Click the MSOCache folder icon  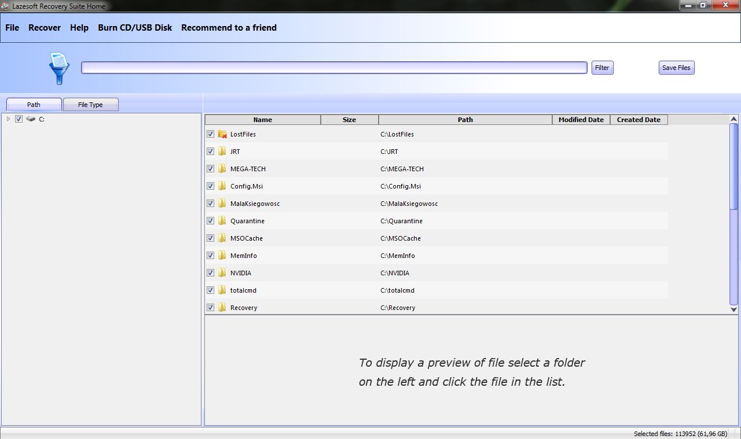pyautogui.click(x=222, y=238)
